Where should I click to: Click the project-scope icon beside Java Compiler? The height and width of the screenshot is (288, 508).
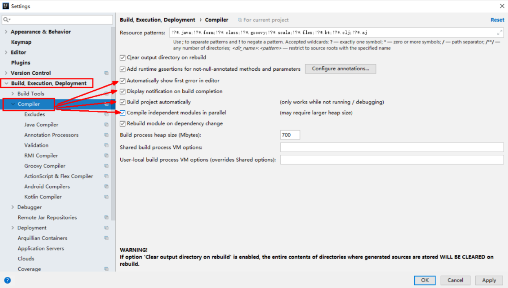[106, 125]
